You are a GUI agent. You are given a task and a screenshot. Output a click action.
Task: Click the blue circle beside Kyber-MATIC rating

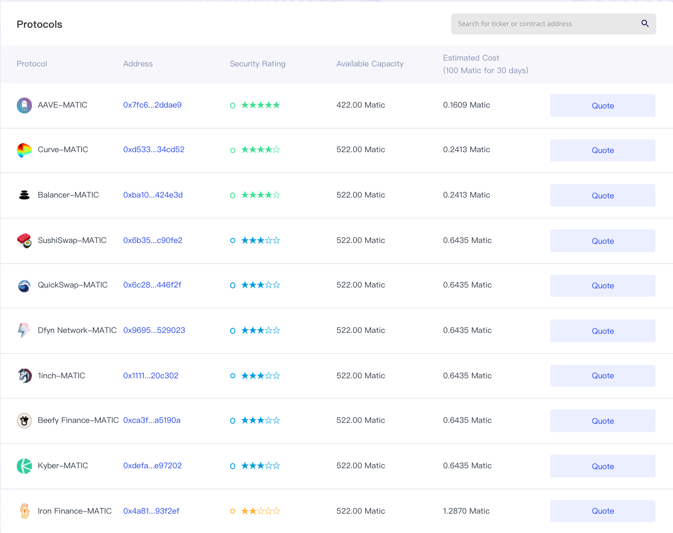click(x=233, y=466)
